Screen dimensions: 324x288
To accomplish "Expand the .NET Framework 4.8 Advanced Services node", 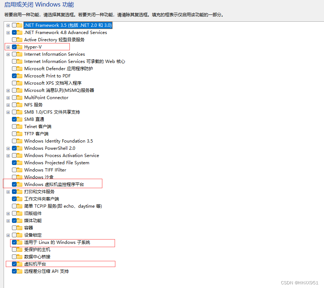I will point(8,32).
